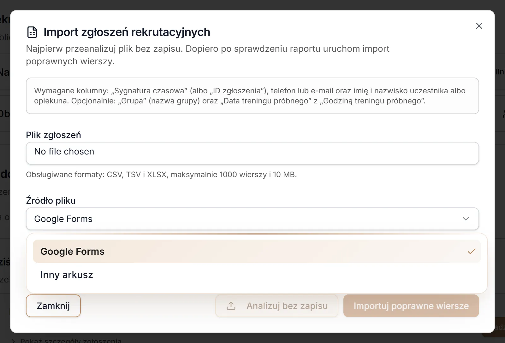This screenshot has width=505, height=343.
Task: Choose a file in the Plik zgłoszeń field
Action: (252, 153)
